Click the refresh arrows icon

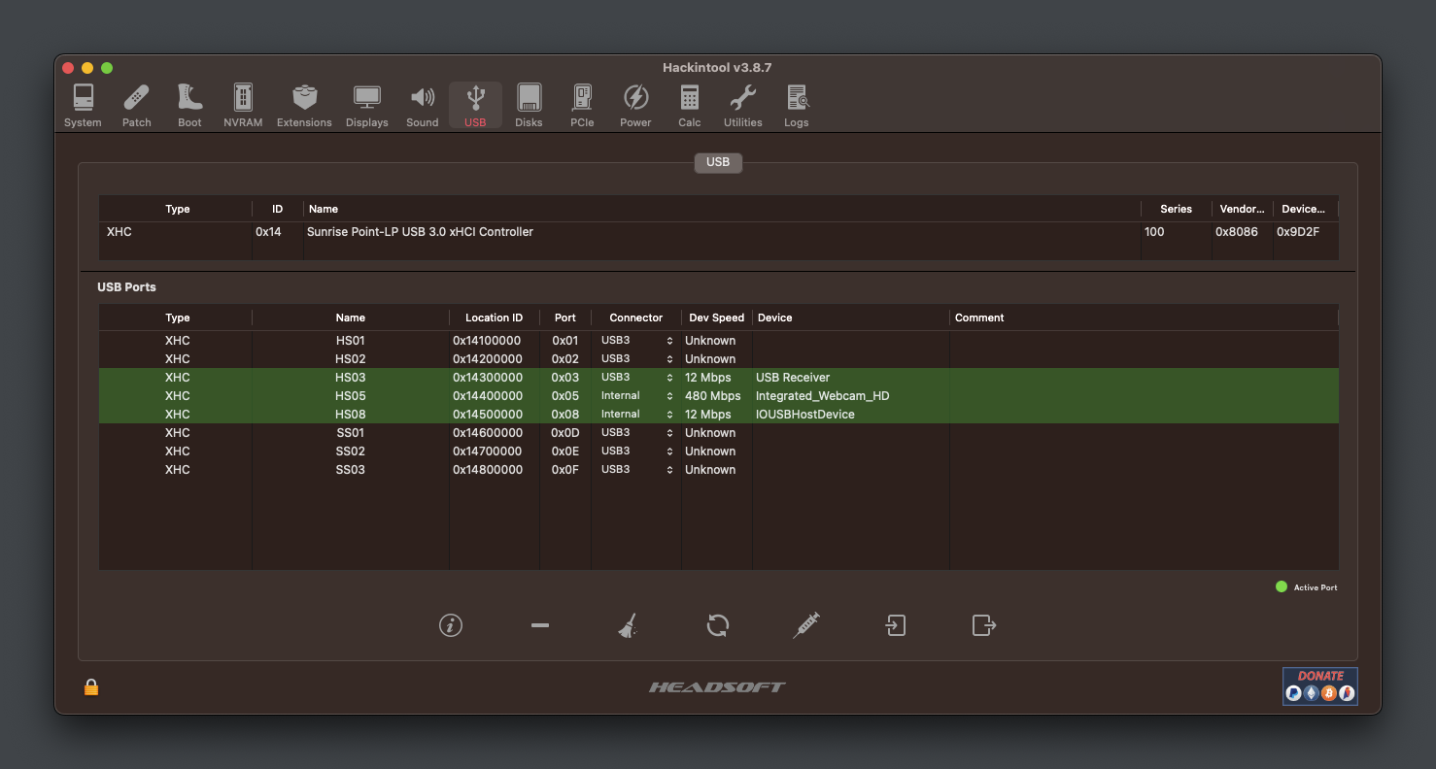718,625
